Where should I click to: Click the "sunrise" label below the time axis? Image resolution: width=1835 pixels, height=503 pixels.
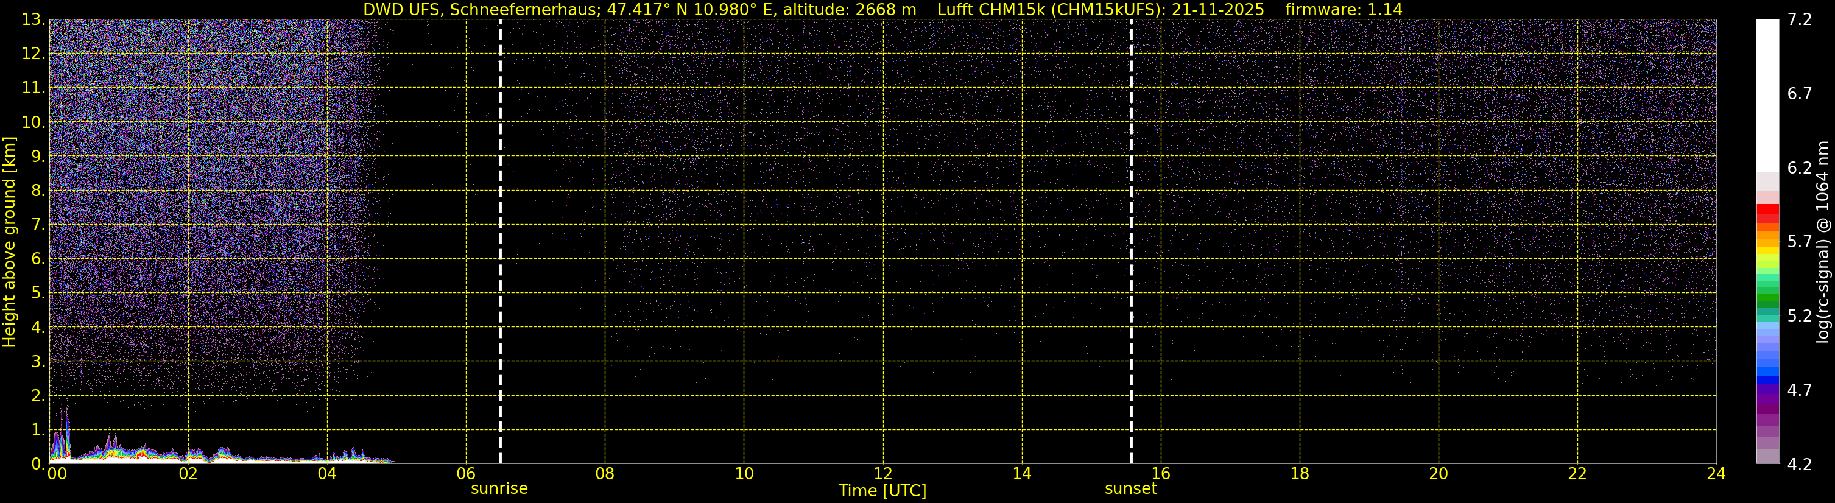pos(499,489)
